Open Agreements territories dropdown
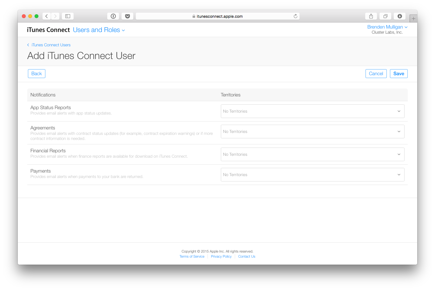 coord(313,131)
